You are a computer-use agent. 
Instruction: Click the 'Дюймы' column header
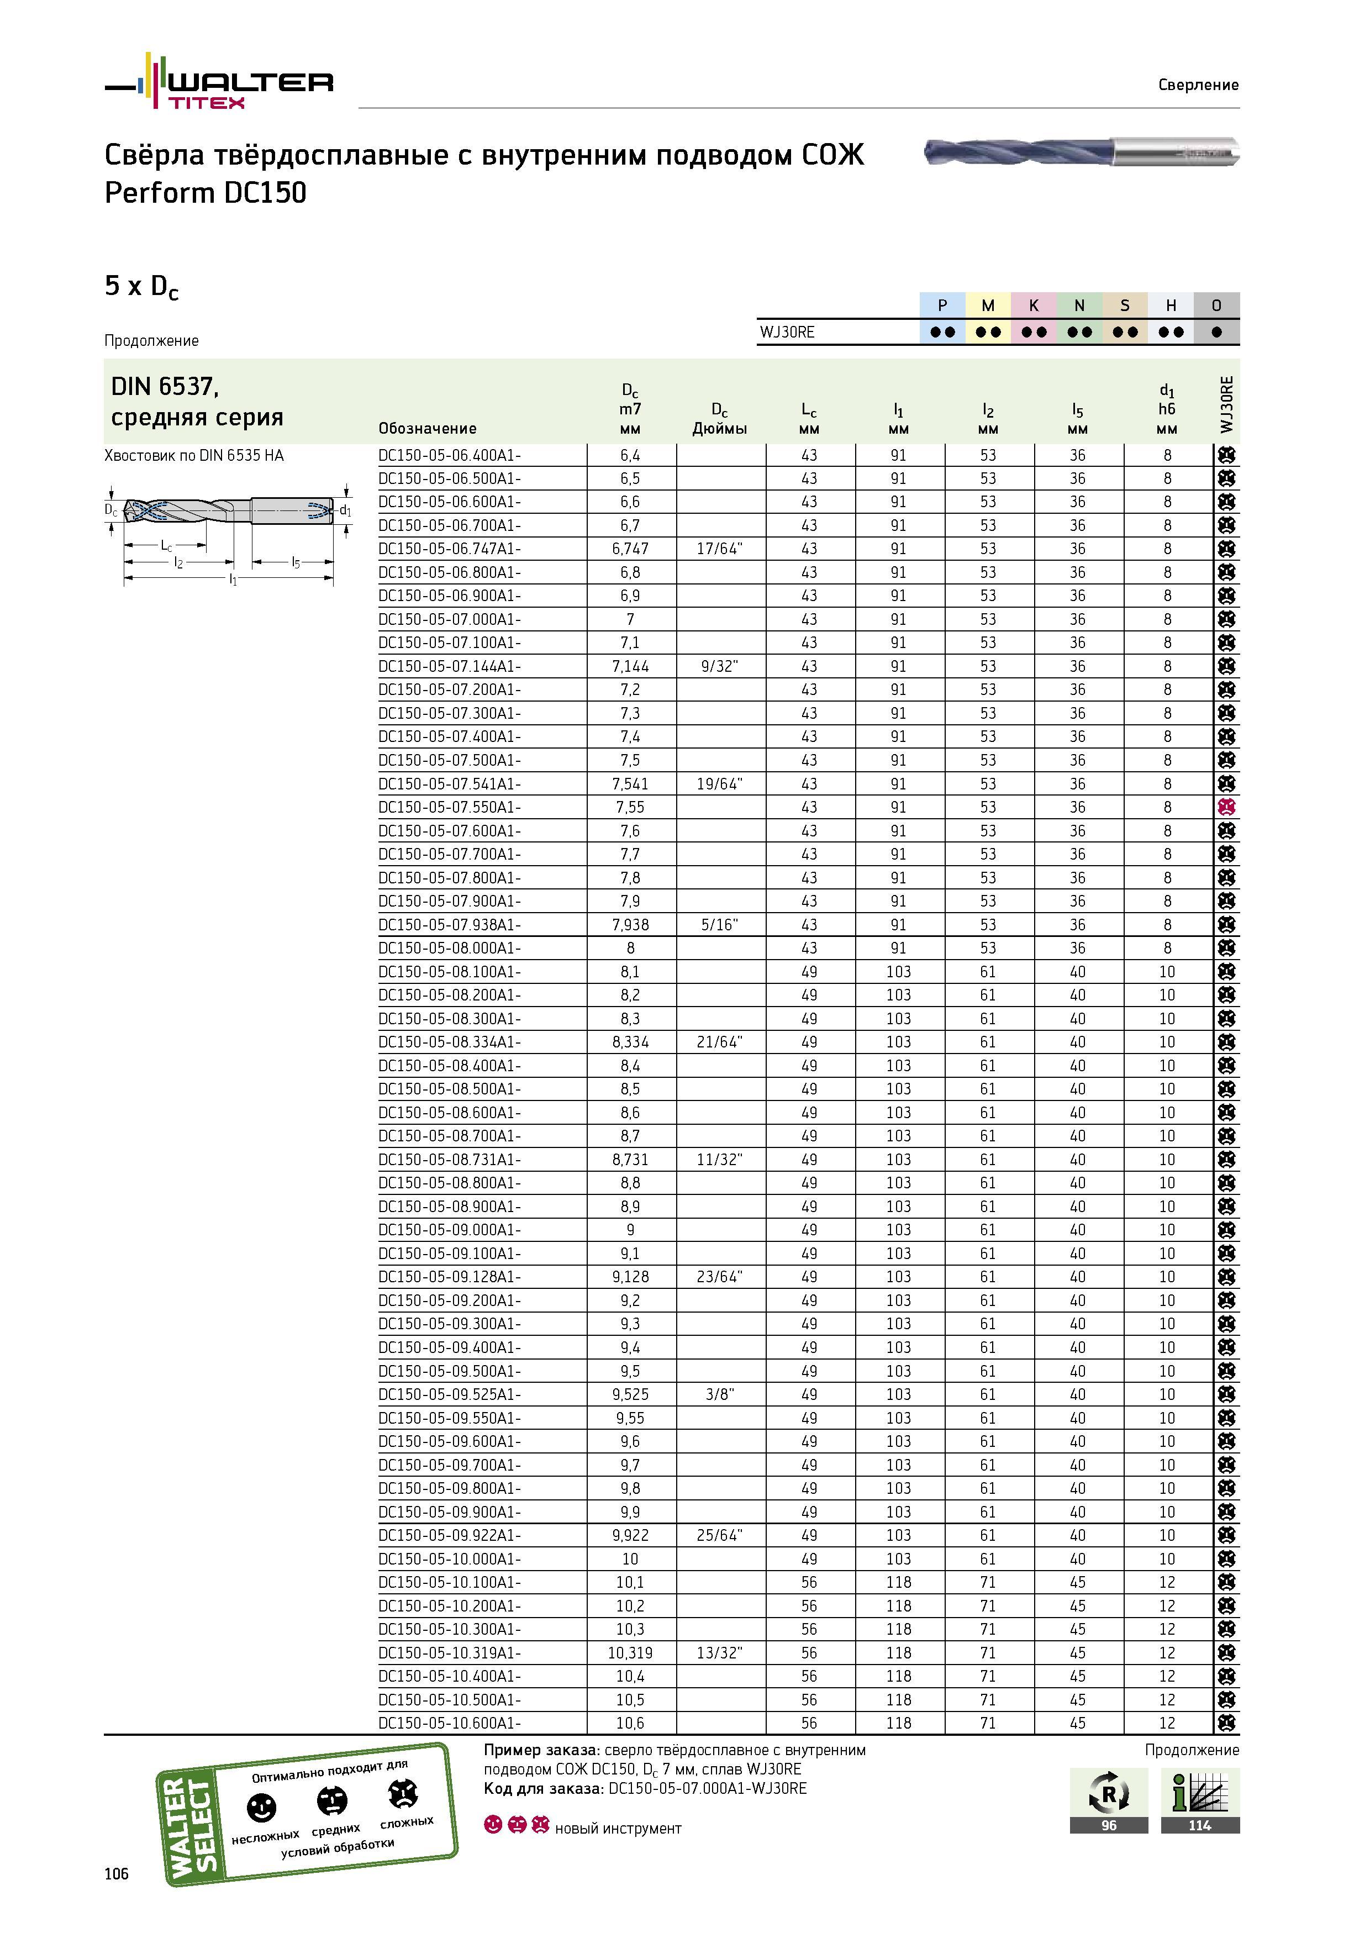tap(719, 429)
